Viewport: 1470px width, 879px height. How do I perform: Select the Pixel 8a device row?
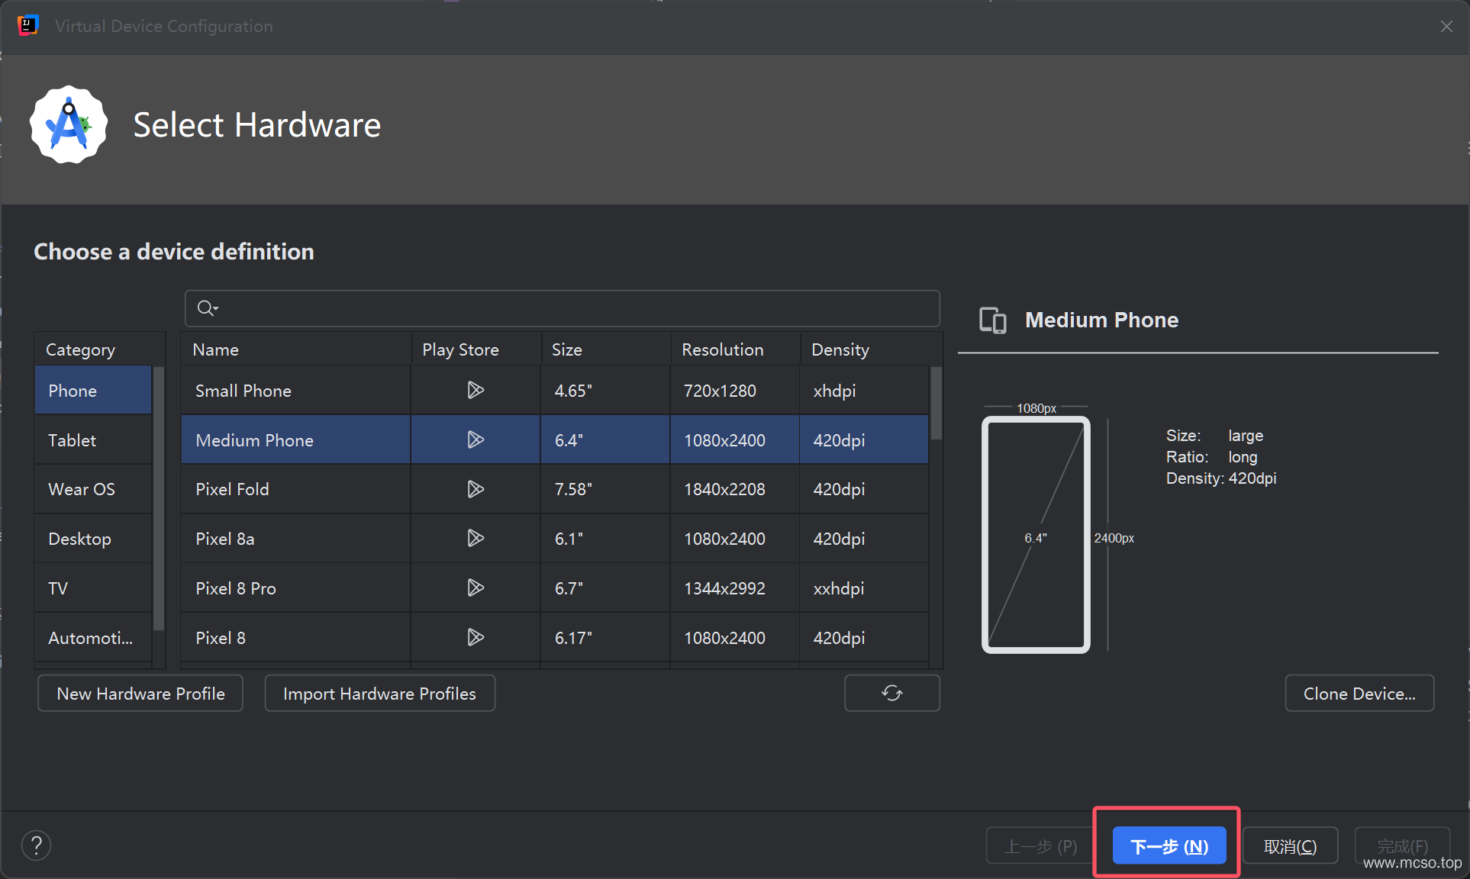(555, 539)
